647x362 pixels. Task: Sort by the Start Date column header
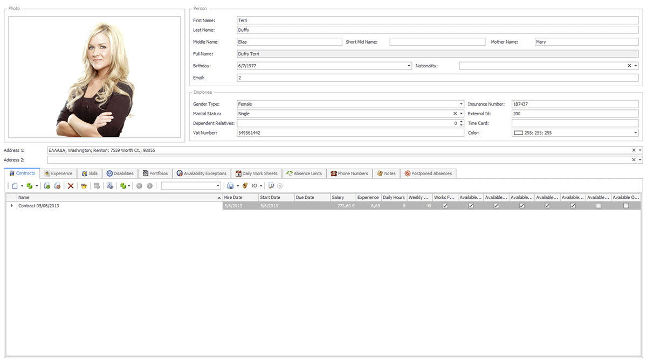click(x=276, y=198)
